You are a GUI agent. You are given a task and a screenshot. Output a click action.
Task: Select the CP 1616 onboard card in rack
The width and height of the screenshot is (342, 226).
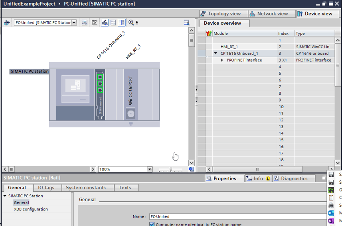pos(100,95)
